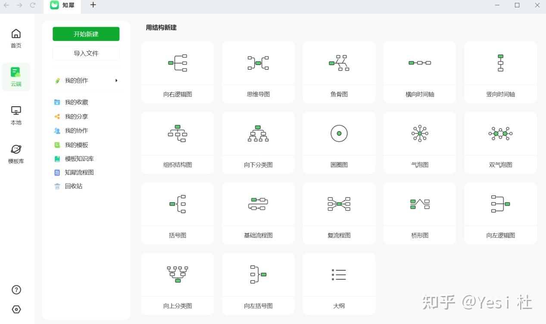Click the 导入文件 import button
This screenshot has width=546, height=324.
(86, 53)
